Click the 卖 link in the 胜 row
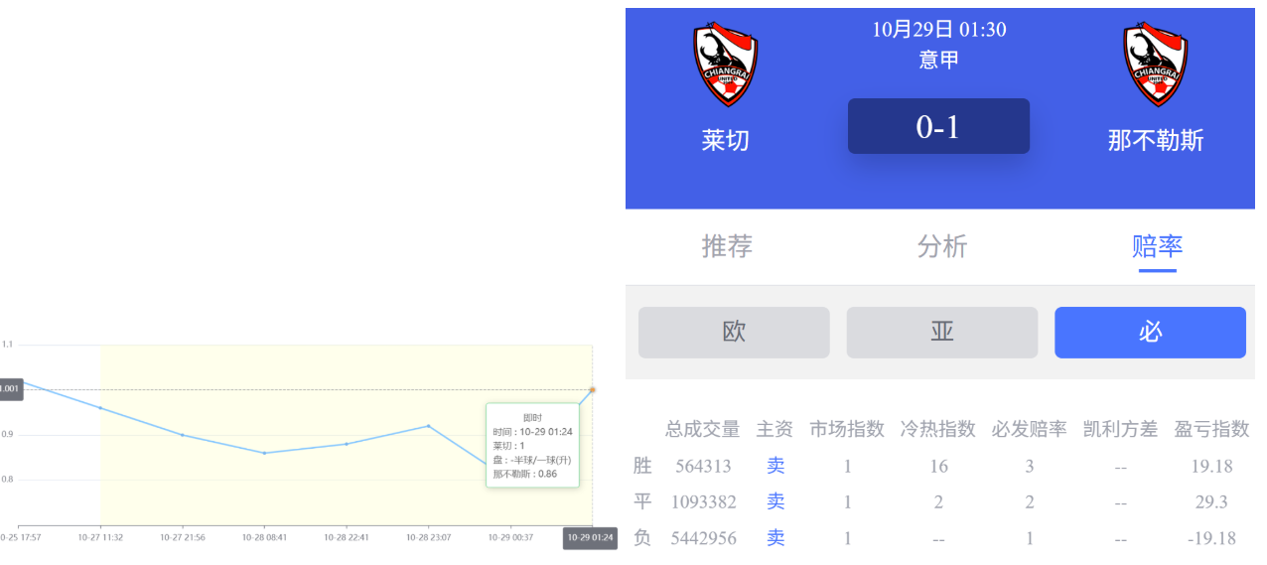1267x565 pixels. (775, 466)
